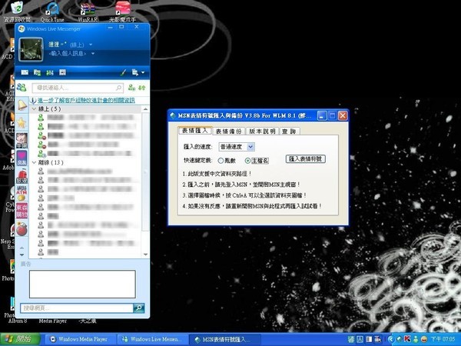Click the add a contact icon
Image resolution: width=461 pixels, height=346 pixels.
click(x=131, y=88)
